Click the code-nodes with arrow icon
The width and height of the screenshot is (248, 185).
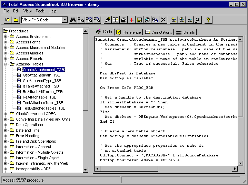tap(198, 20)
